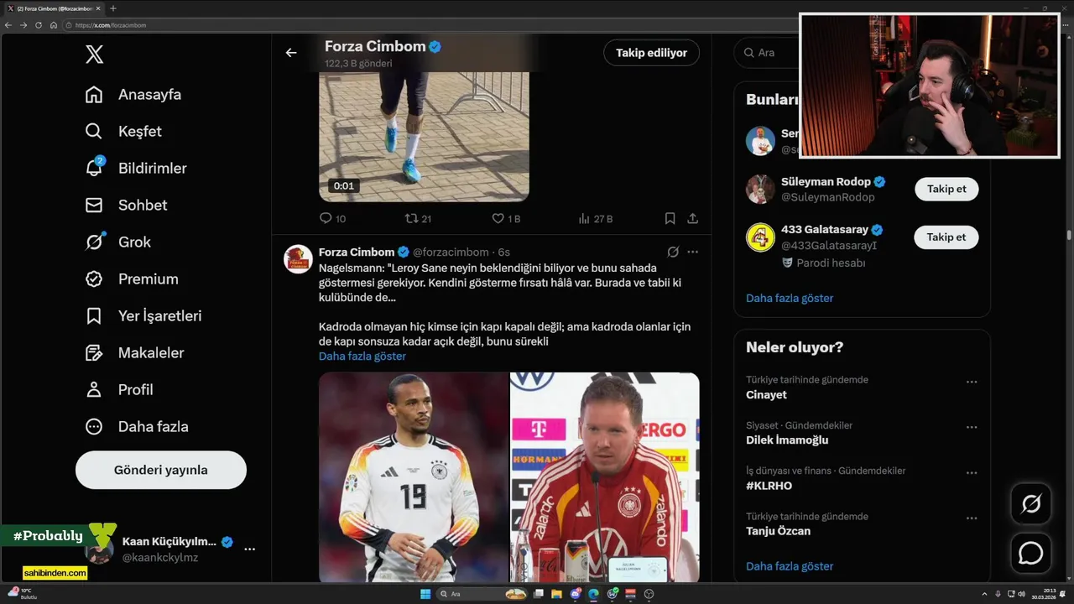The height and width of the screenshot is (604, 1074).
Task: Close the Forza Cimbom browser tab
Action: (97, 8)
